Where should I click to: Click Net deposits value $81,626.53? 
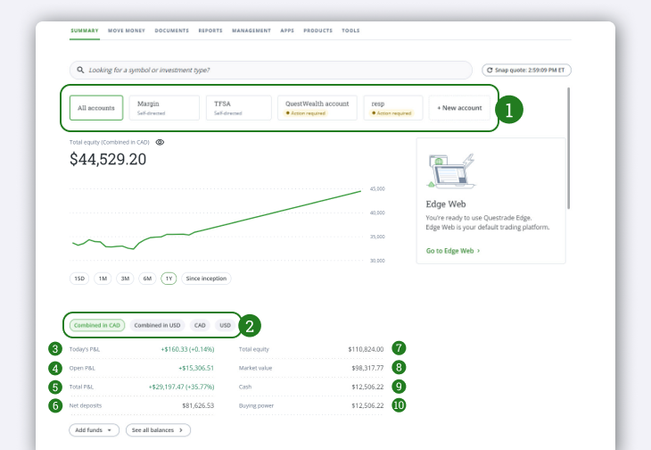click(198, 405)
